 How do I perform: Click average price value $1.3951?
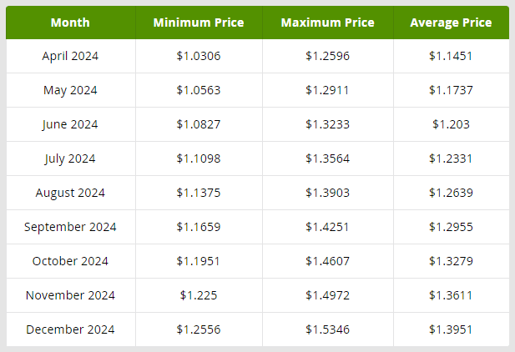[451, 329]
